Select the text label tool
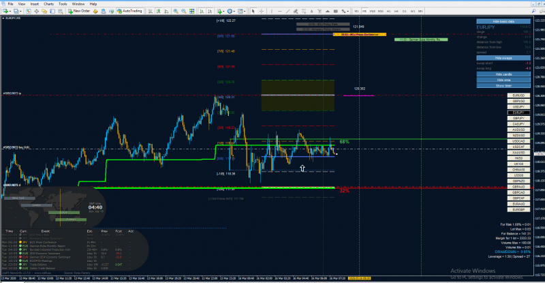 click(x=320, y=11)
